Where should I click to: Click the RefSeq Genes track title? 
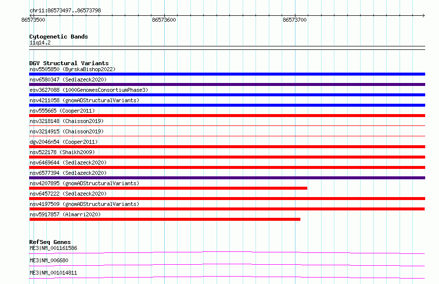point(50,242)
